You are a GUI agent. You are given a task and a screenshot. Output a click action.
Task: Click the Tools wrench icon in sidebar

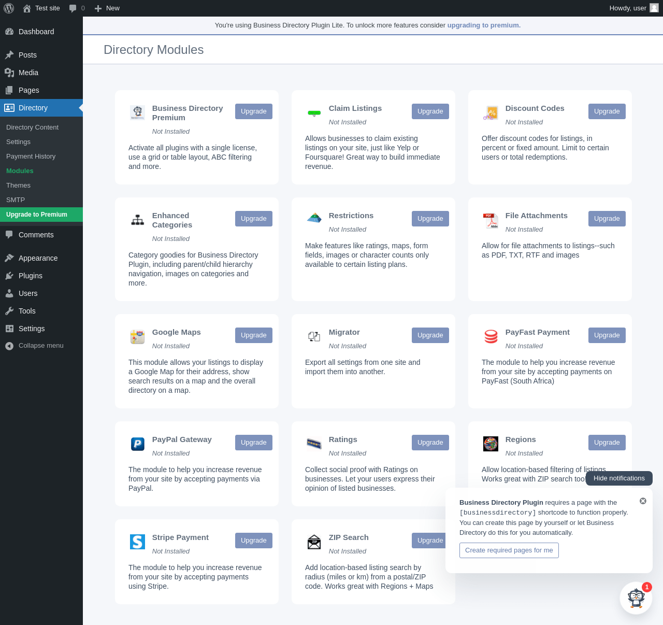[x=9, y=311]
